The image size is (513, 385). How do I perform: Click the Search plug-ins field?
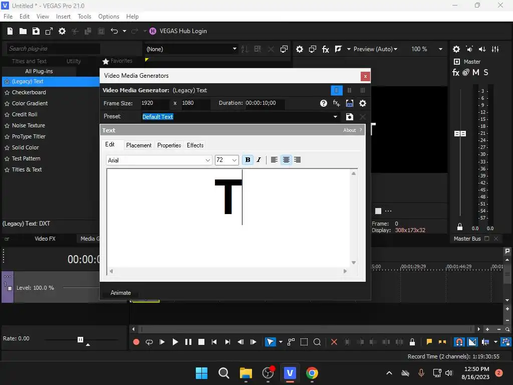tap(53, 49)
